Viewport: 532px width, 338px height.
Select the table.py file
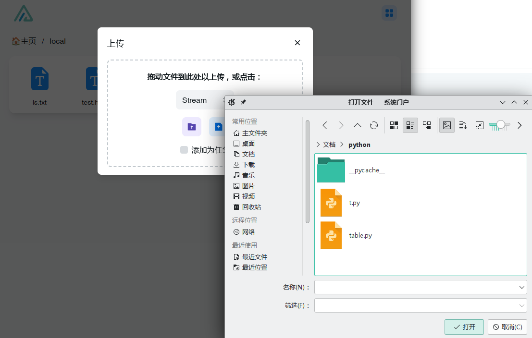360,235
